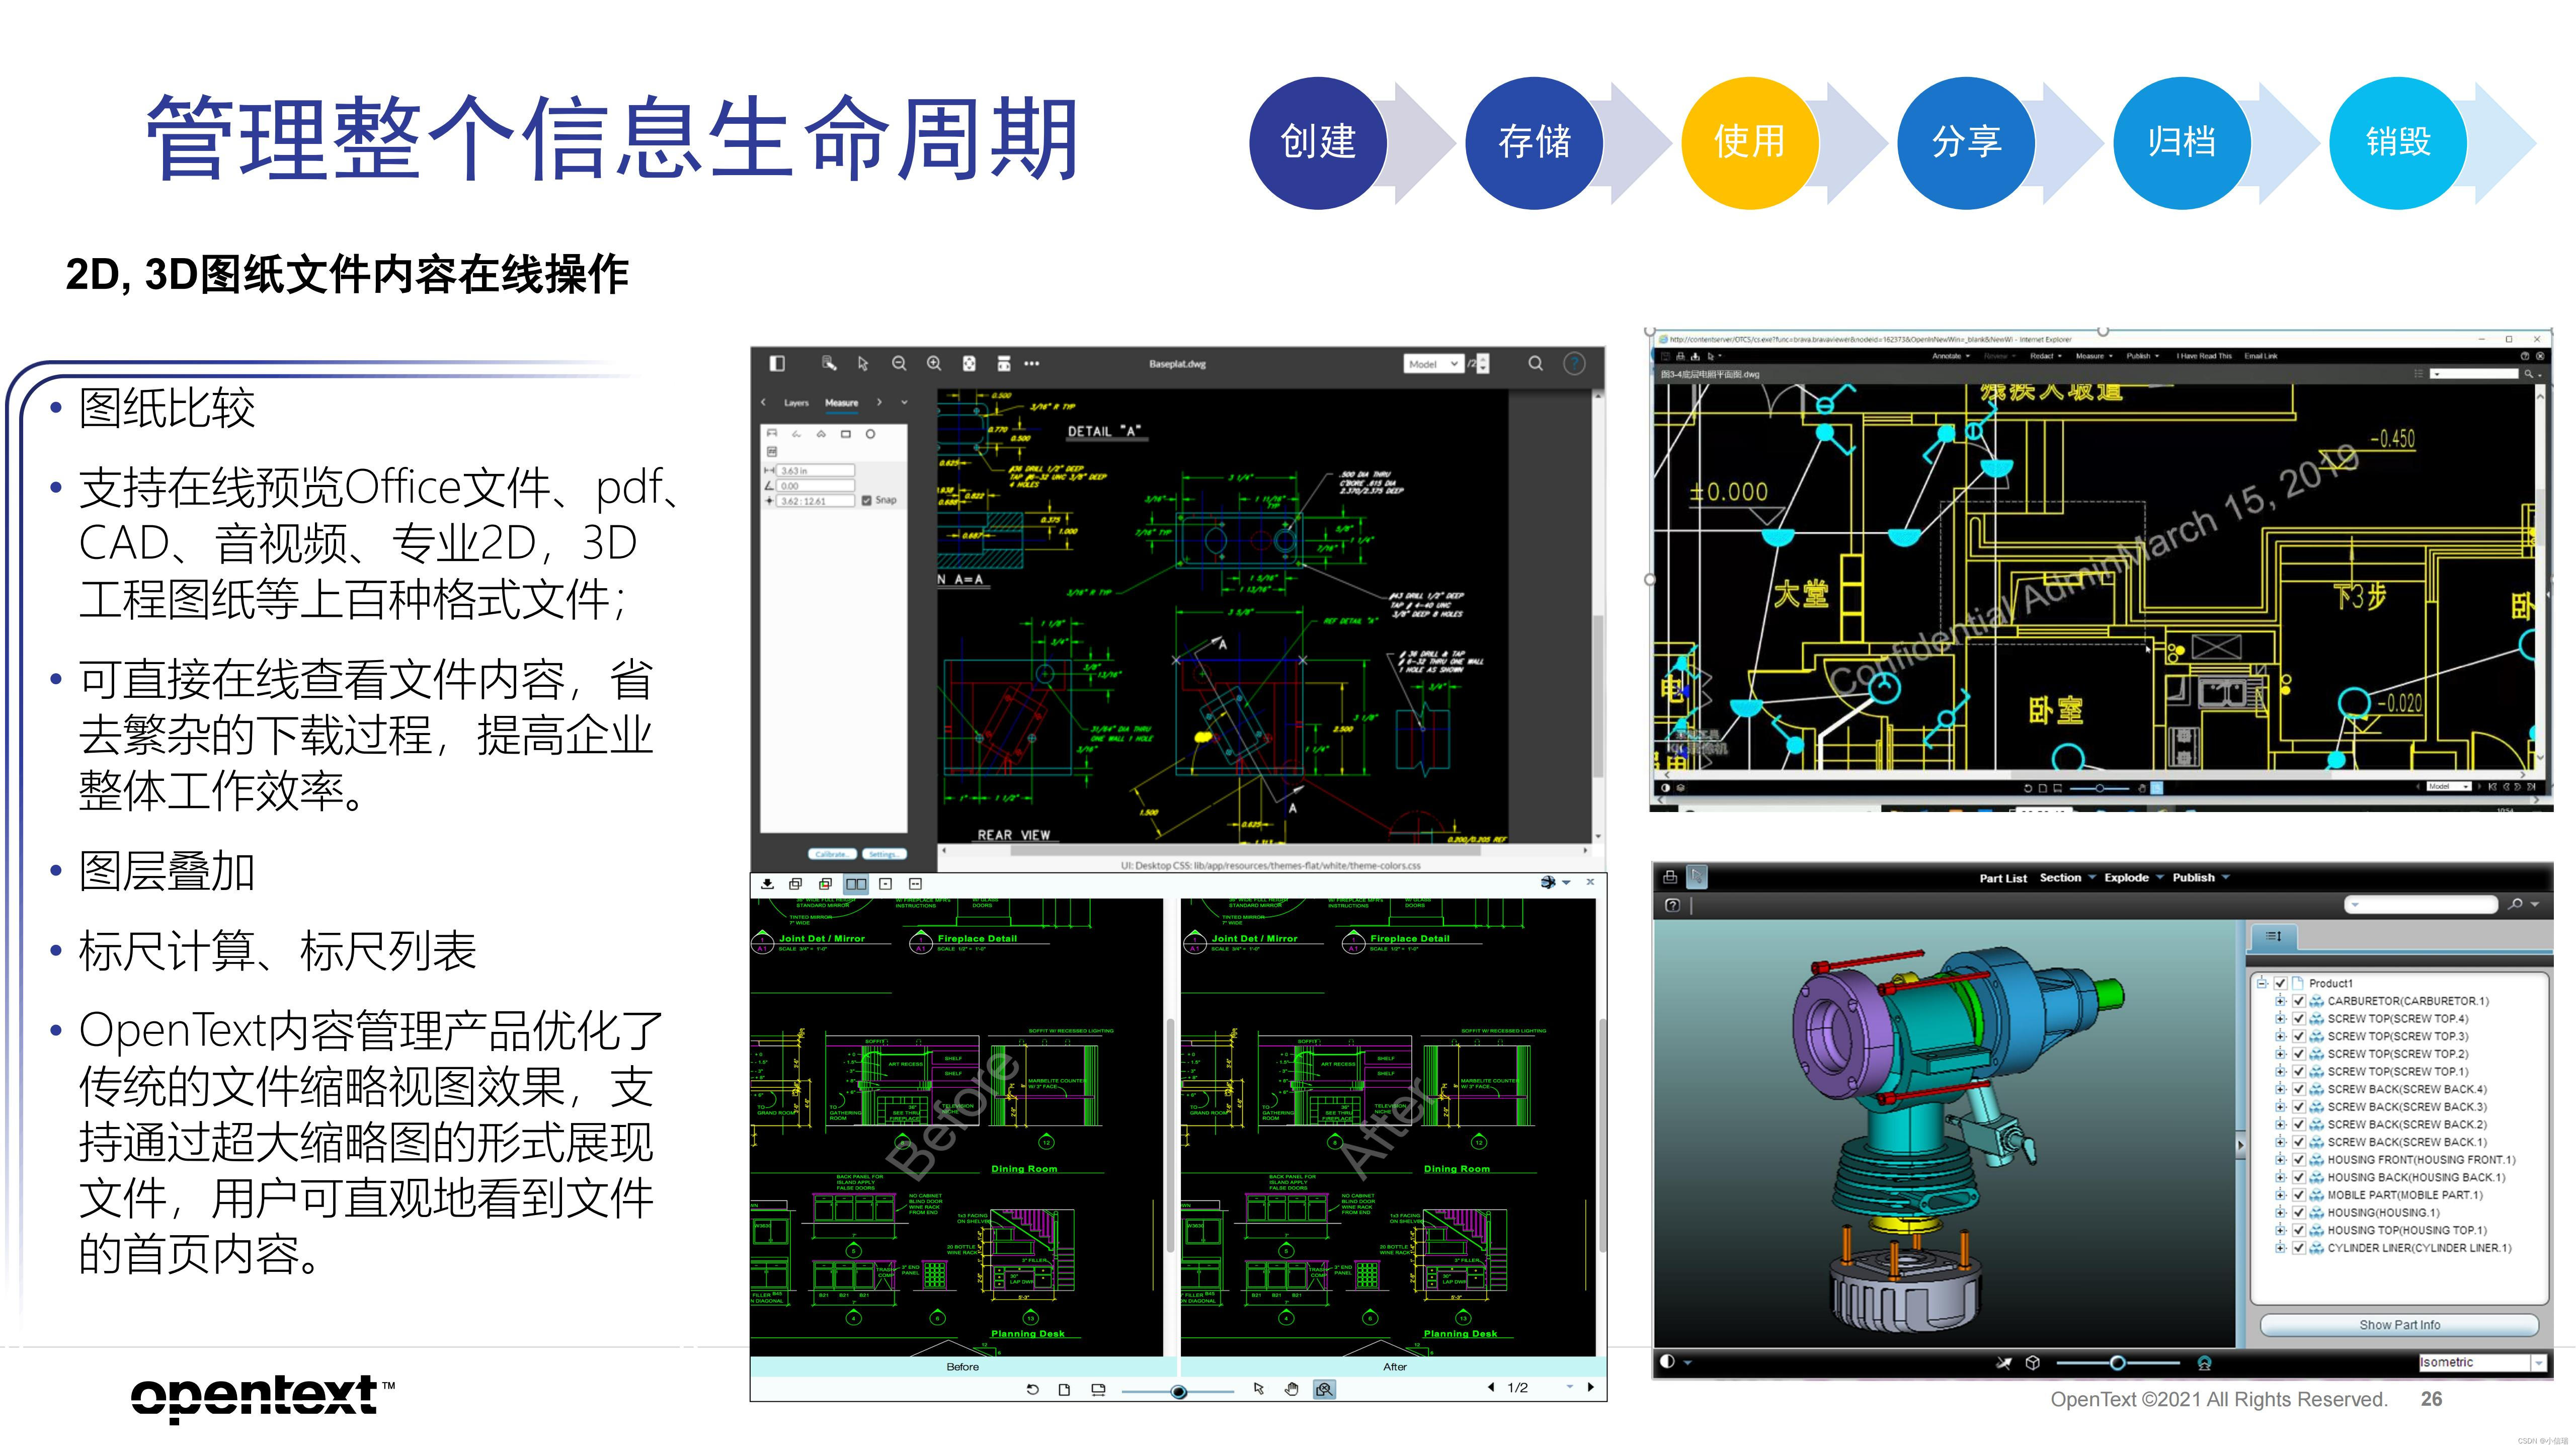This screenshot has height=1449, width=2576.
Task: Uncheck HOUSING FRONT part checkbox
Action: click(2298, 1160)
